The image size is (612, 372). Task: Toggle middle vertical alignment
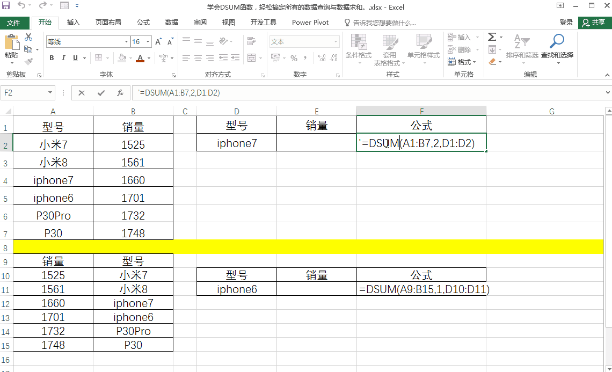coord(198,41)
